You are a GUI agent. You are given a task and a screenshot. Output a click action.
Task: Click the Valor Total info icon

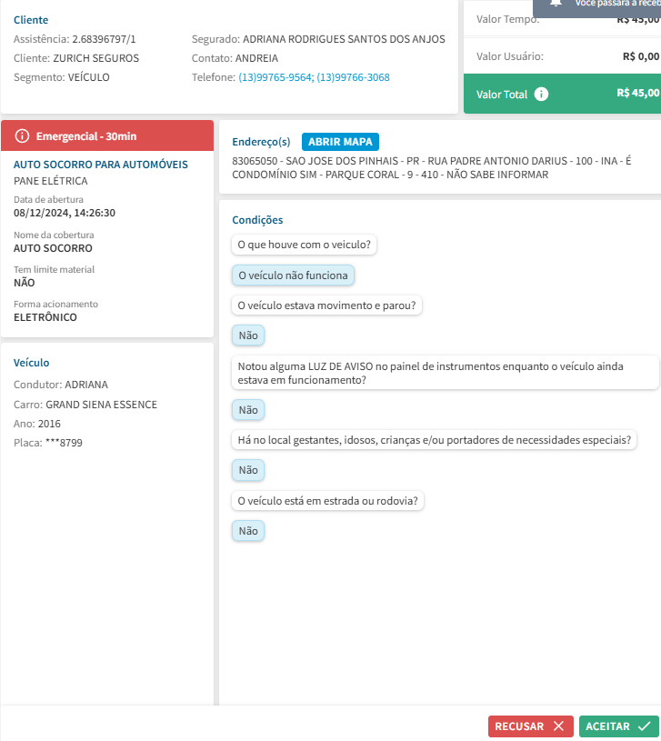tap(541, 94)
